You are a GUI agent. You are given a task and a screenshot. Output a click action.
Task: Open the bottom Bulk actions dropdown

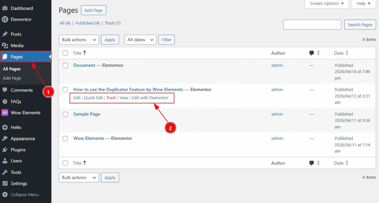click(x=79, y=177)
